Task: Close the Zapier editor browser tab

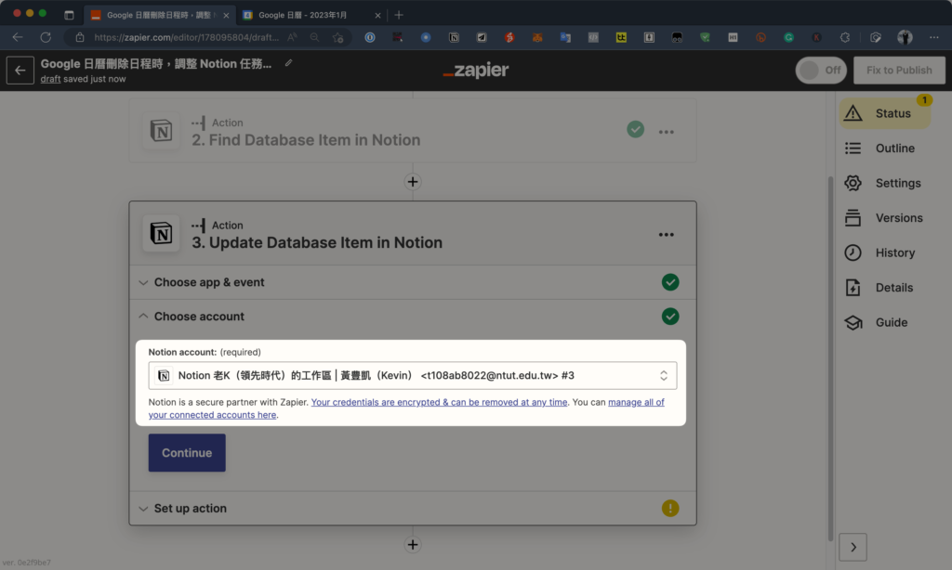Action: 226,15
